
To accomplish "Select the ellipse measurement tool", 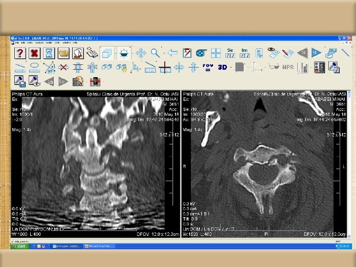I will point(35,68).
